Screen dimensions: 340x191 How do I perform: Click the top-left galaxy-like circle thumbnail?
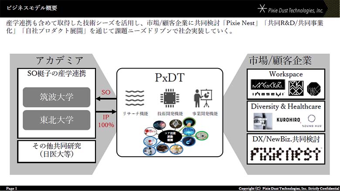point(160,125)
